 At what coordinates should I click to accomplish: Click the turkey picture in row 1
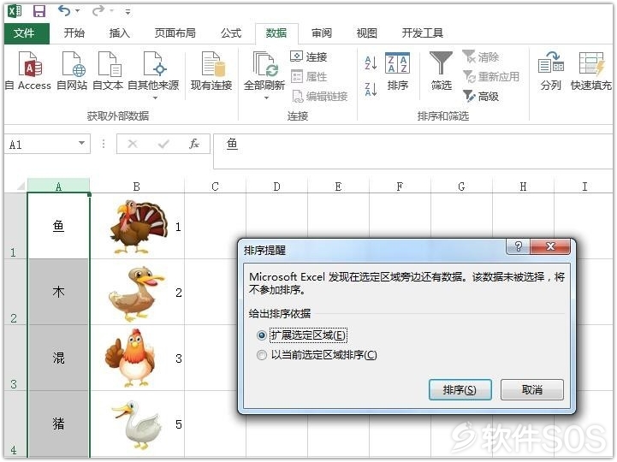[x=138, y=226]
